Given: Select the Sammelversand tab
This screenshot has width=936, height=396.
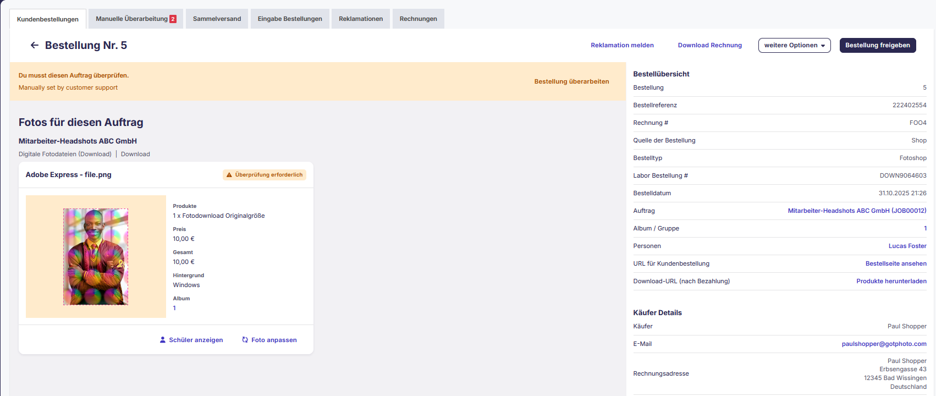Looking at the screenshot, I should pyautogui.click(x=217, y=19).
